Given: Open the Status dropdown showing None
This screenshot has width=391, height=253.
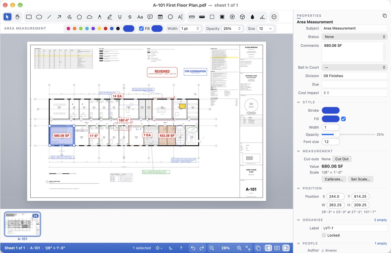Looking at the screenshot, I should [355, 37].
